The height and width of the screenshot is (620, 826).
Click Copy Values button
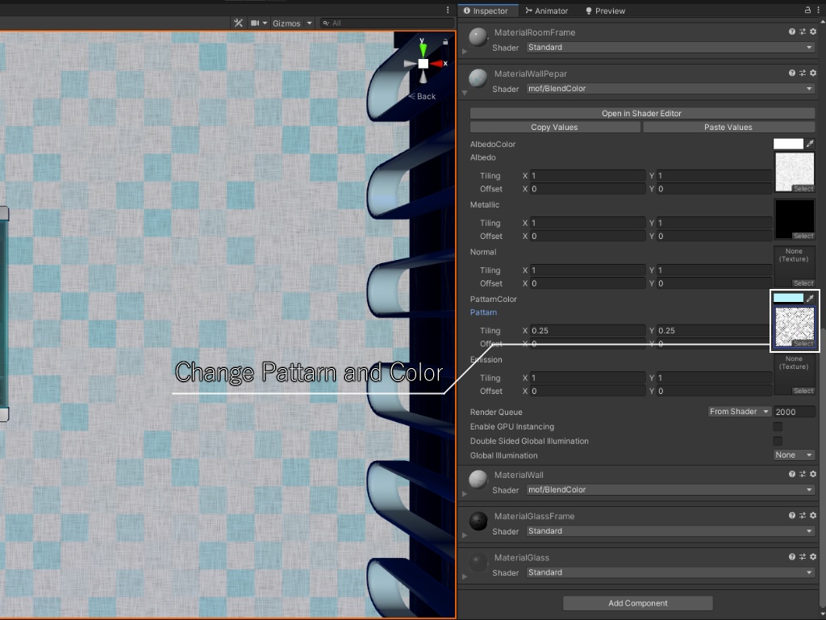click(555, 127)
